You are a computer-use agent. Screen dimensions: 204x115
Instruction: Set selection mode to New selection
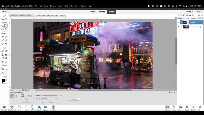(22, 96)
